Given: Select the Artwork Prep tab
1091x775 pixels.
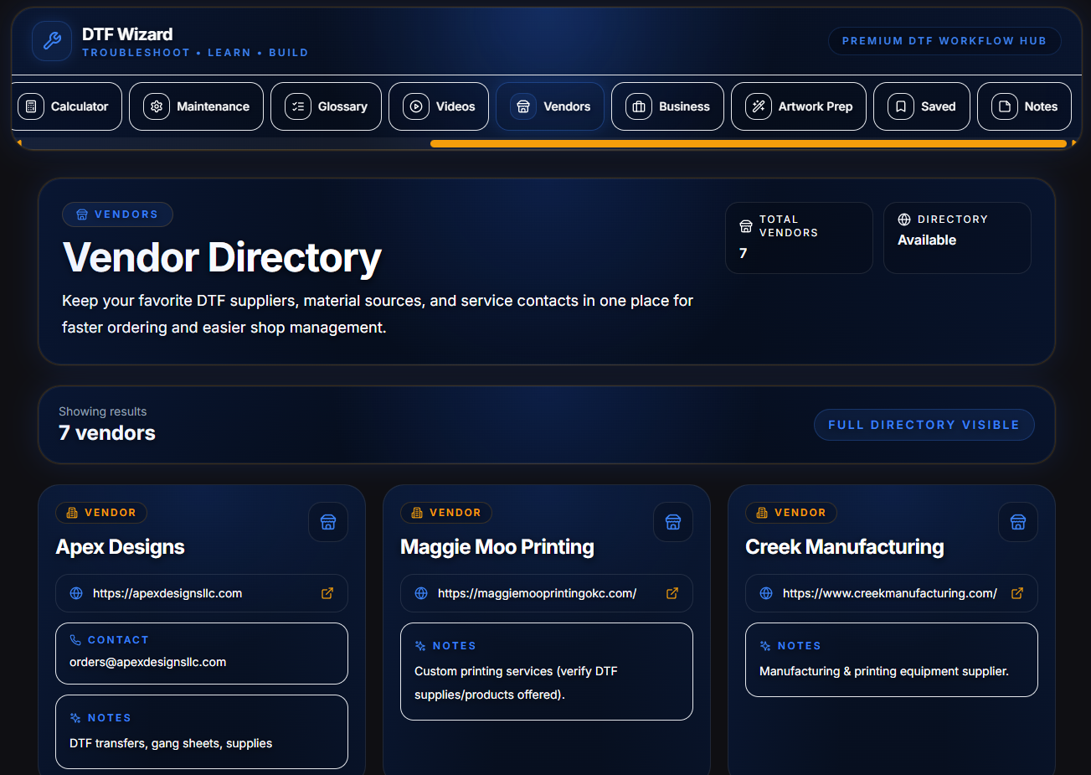Looking at the screenshot, I should pyautogui.click(x=799, y=106).
